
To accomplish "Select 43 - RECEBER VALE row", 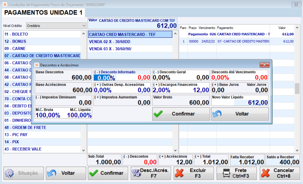I will pos(42,149).
